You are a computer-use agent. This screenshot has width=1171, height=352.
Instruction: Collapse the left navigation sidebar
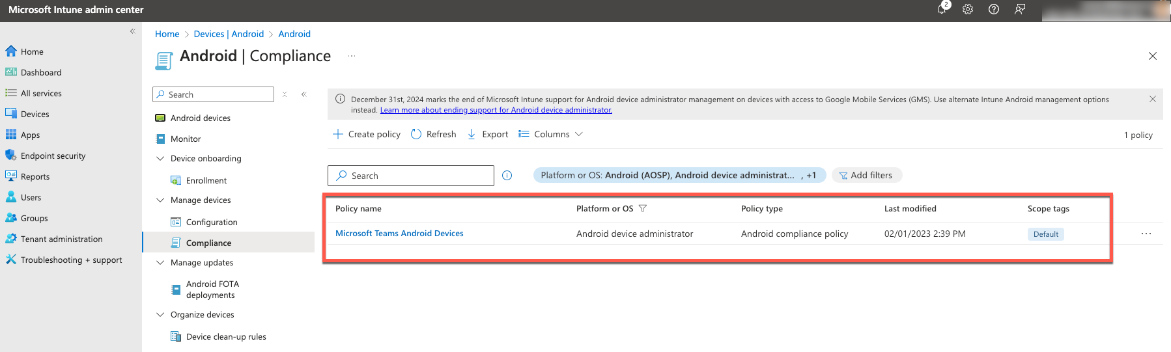[132, 31]
